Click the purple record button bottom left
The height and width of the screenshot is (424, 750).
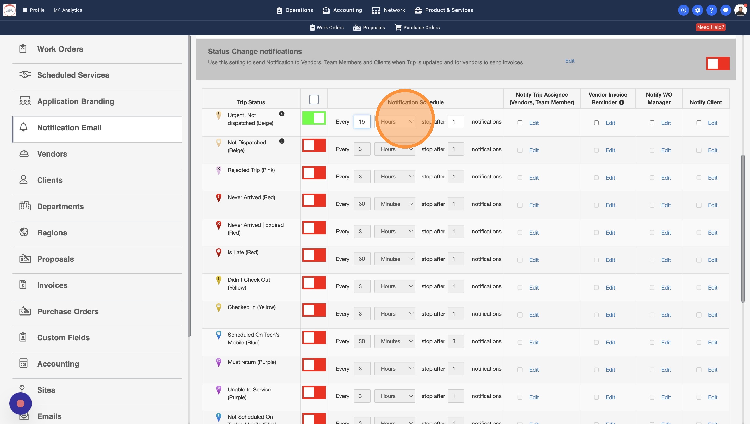point(20,403)
